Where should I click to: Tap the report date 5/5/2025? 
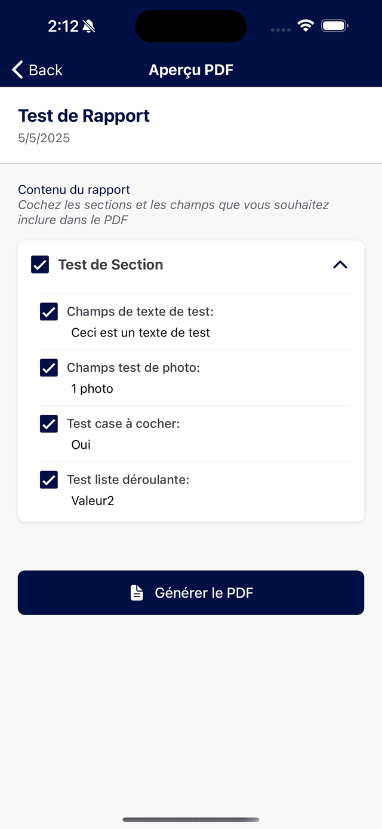(44, 138)
